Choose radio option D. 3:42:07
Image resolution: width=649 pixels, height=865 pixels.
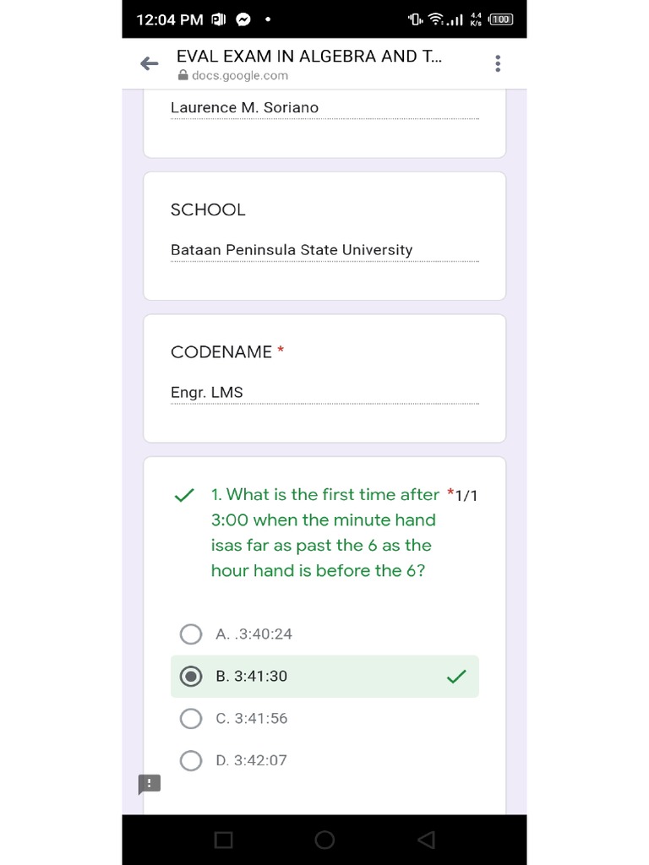click(192, 760)
